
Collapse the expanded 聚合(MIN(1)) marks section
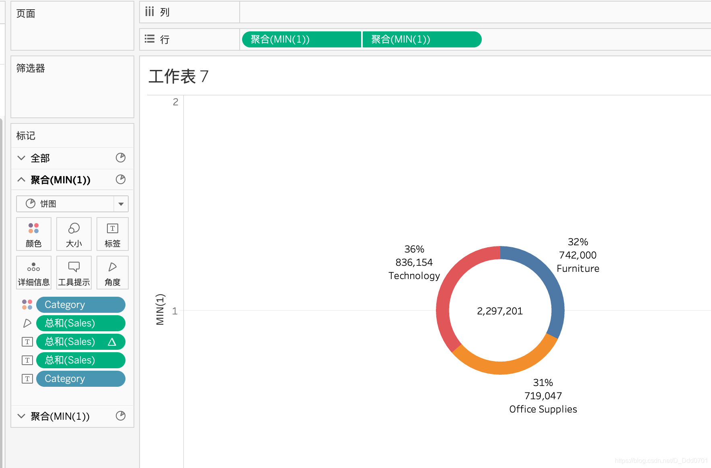tap(21, 180)
